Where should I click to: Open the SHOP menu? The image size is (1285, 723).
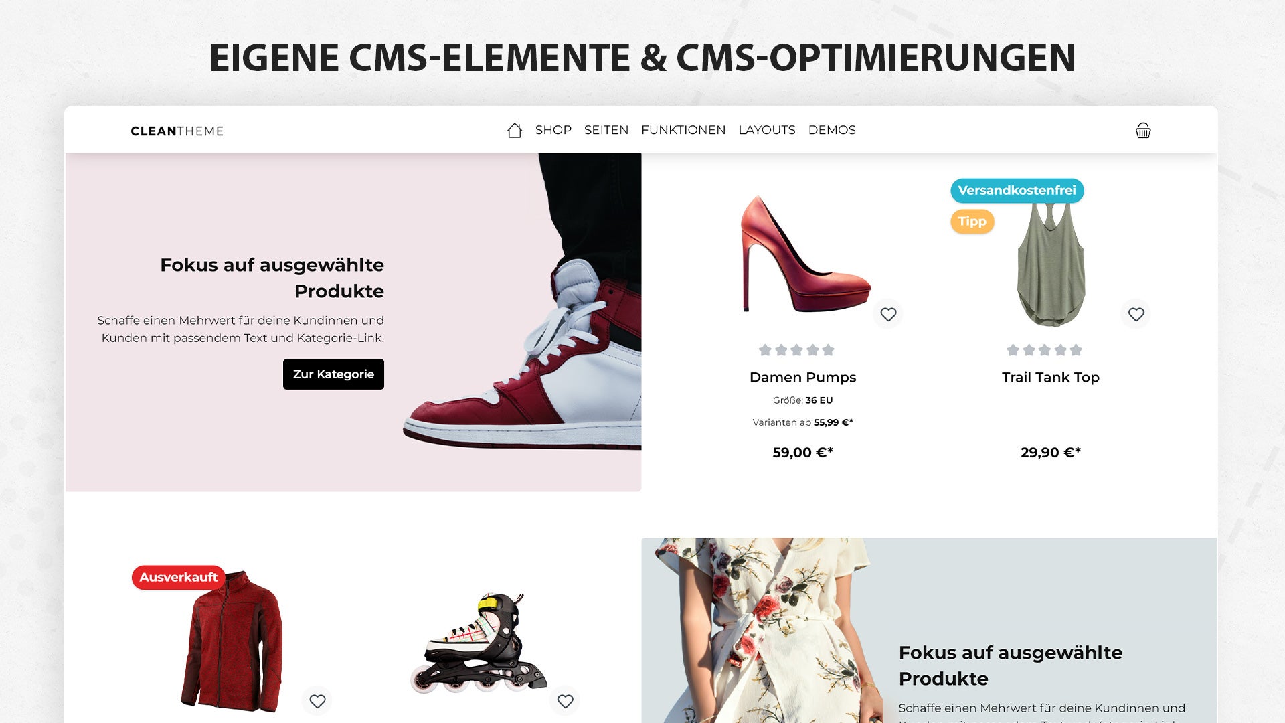pyautogui.click(x=553, y=130)
